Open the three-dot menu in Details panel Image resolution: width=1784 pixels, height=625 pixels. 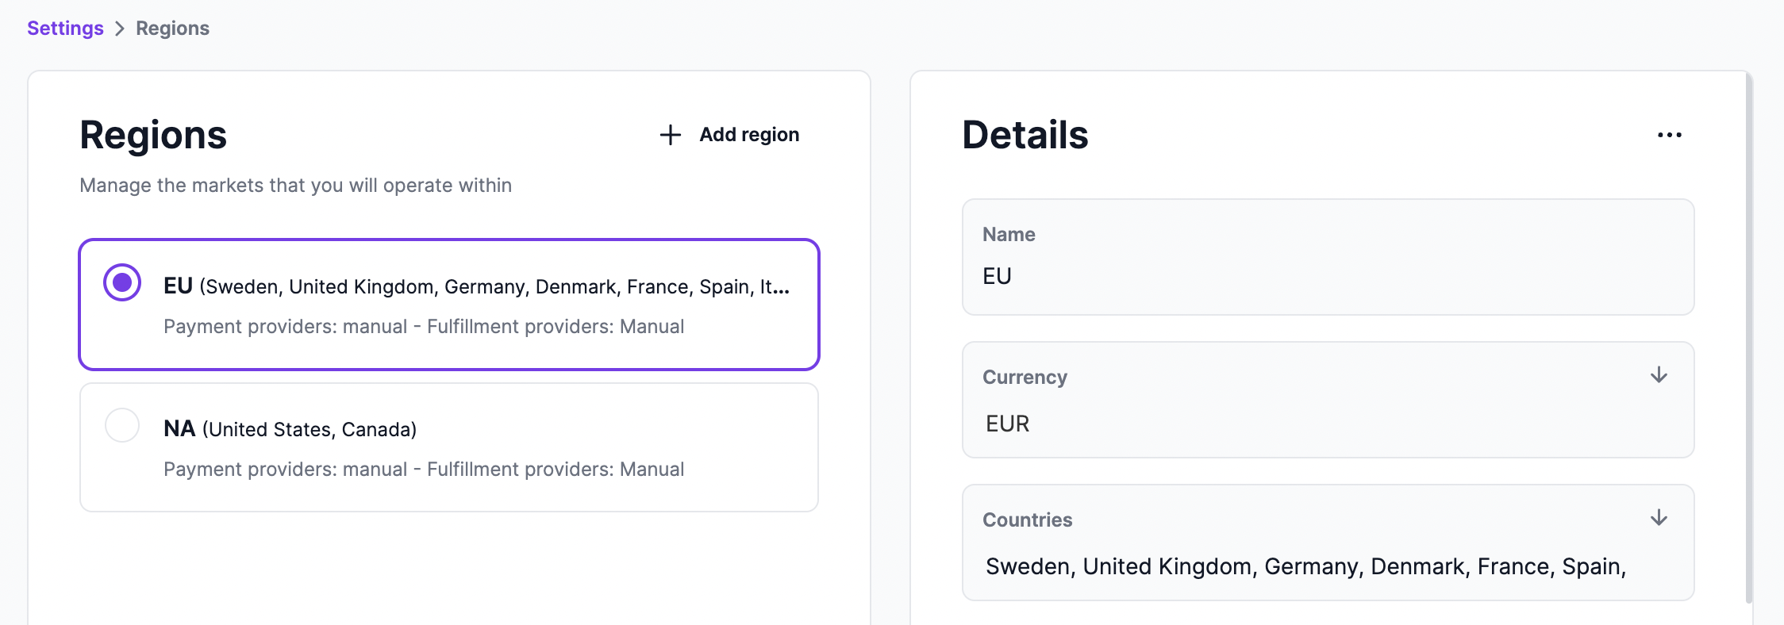(x=1670, y=135)
